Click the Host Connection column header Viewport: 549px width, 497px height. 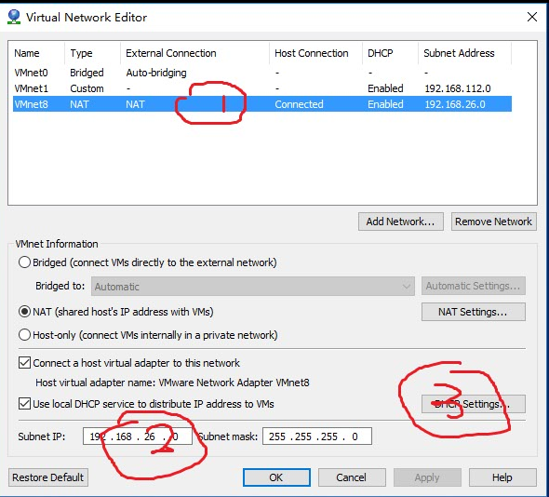click(315, 53)
